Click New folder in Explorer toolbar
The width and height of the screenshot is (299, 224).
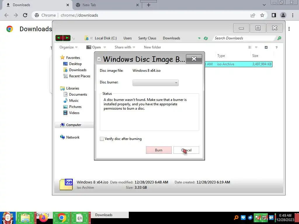tap(152, 47)
